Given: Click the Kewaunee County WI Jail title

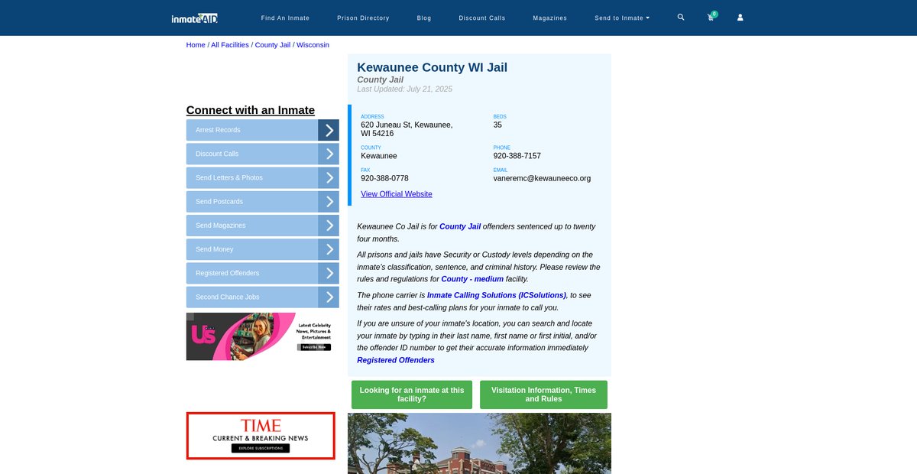Looking at the screenshot, I should [x=433, y=67].
